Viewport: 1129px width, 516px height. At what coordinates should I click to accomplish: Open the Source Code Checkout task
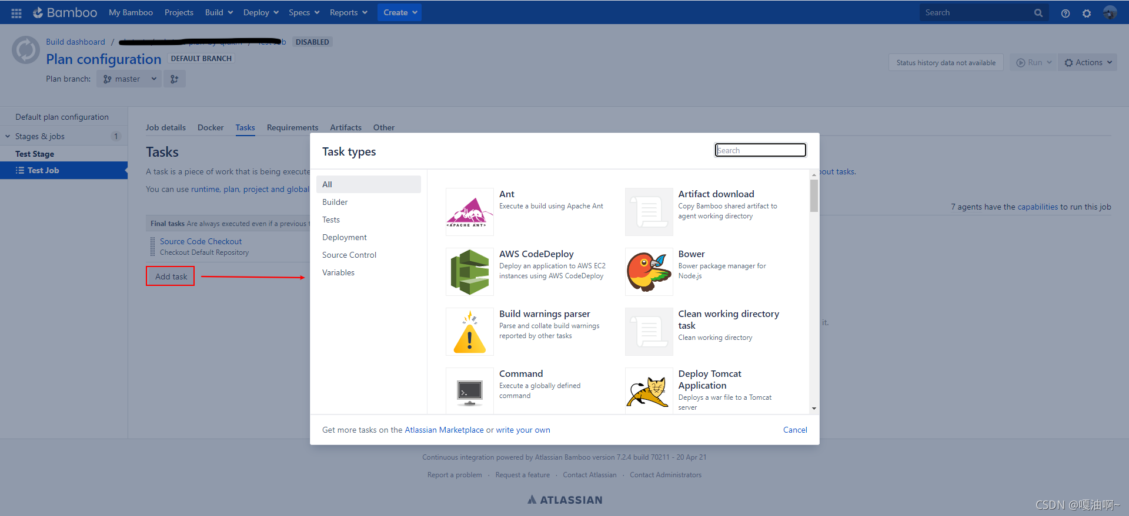[x=201, y=241]
